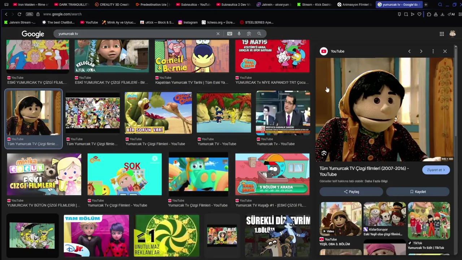Close the image preview panel
This screenshot has width=462, height=260.
pos(445,51)
